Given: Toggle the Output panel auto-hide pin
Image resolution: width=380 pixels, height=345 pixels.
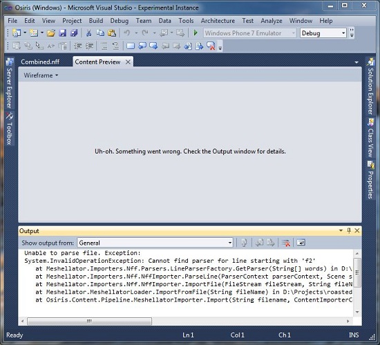Looking at the screenshot, I should (x=349, y=230).
